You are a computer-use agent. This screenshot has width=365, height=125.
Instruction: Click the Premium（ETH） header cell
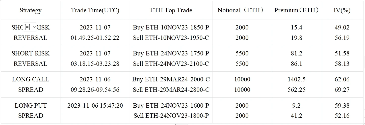click(296, 10)
